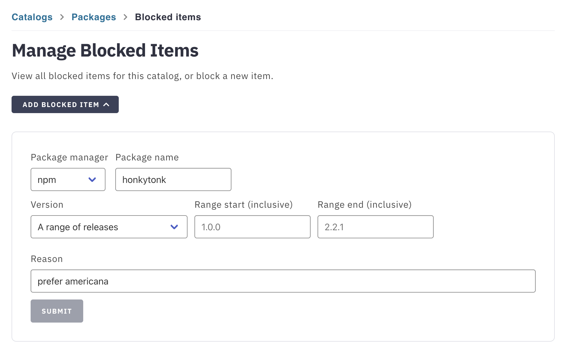Image resolution: width=564 pixels, height=352 pixels.
Task: Click the Version label above its dropdown
Action: click(x=47, y=205)
